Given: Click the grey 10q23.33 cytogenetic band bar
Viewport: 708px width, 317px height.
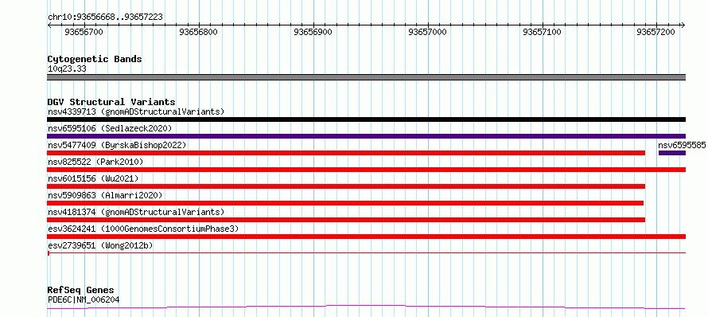Looking at the screenshot, I should click(366, 77).
